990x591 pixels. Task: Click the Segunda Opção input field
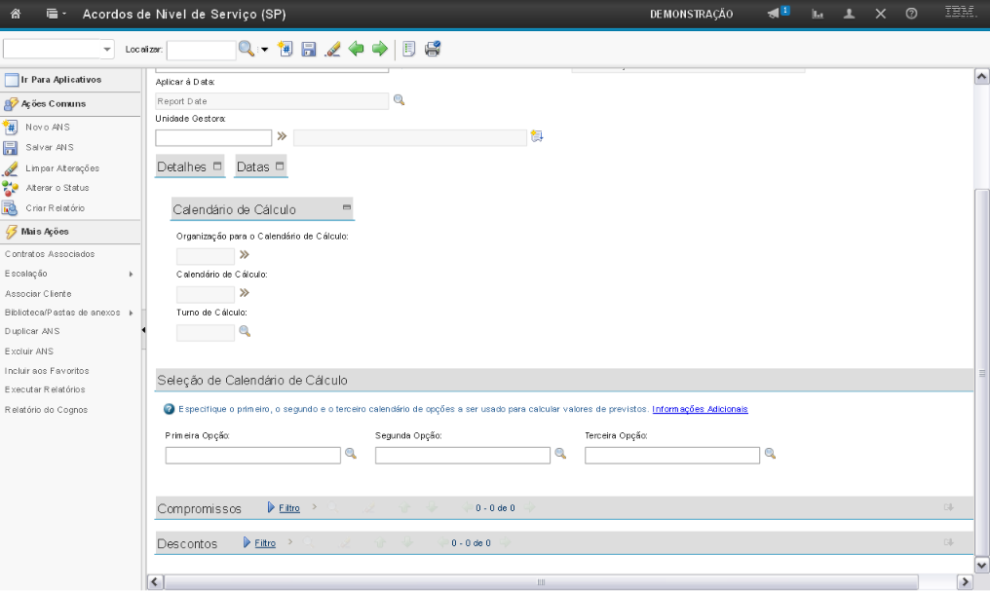coord(462,455)
